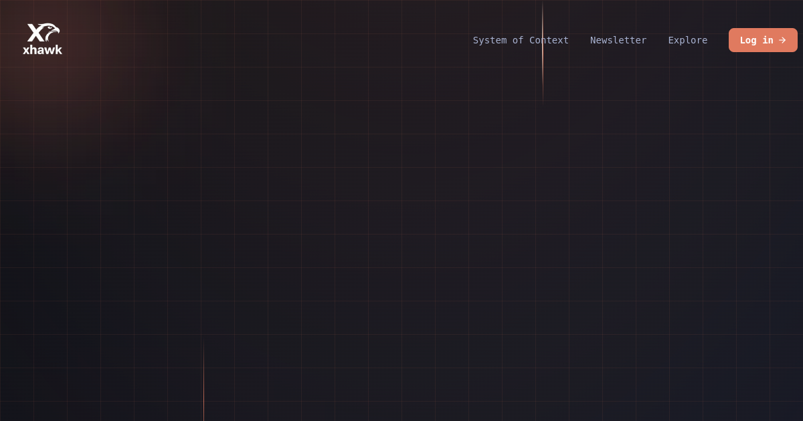The image size is (803, 421).
Task: Hit the right-pointing arrow next to Log in
Action: coord(782,40)
